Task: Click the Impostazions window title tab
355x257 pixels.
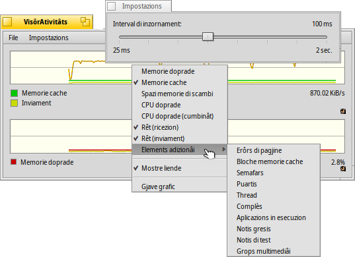Action: pos(139,6)
